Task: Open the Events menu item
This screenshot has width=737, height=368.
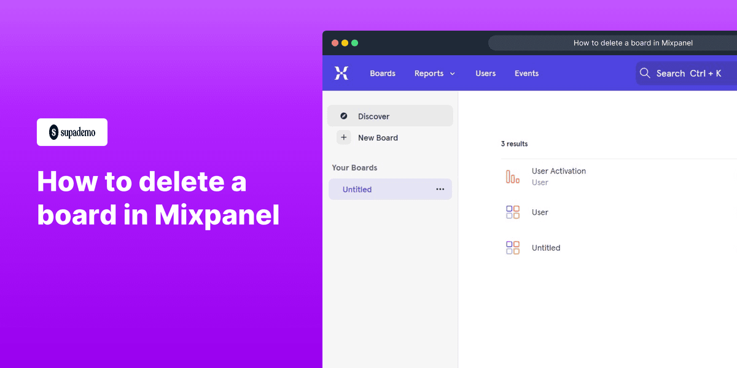Action: coord(526,73)
